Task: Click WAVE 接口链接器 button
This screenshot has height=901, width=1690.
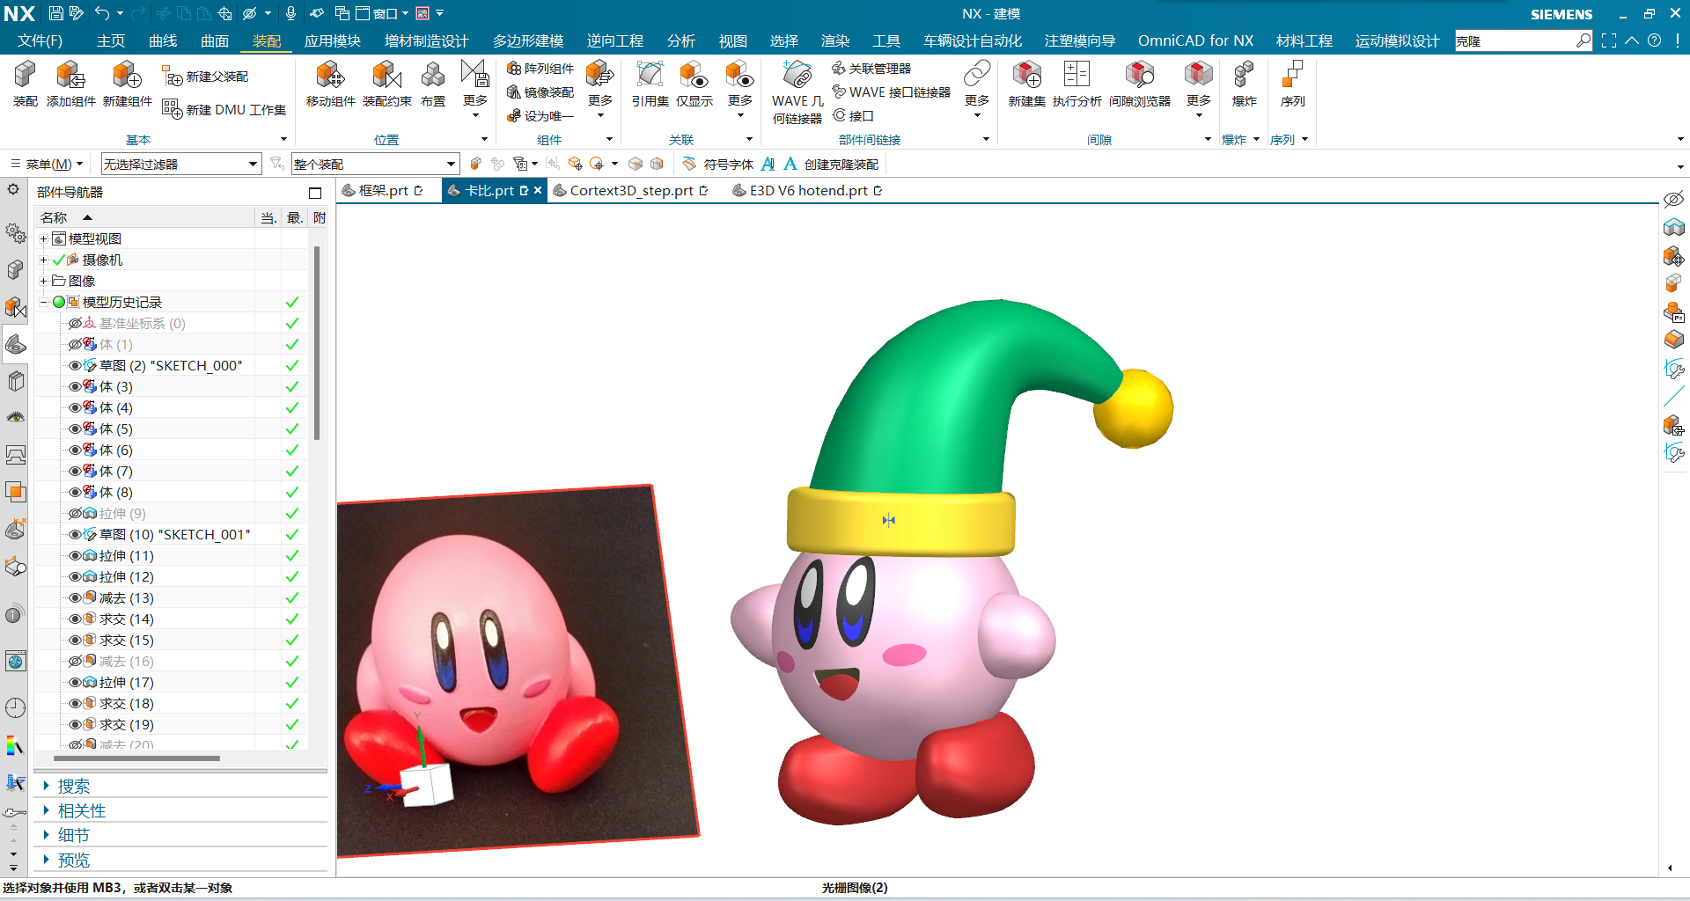Action: pyautogui.click(x=892, y=92)
